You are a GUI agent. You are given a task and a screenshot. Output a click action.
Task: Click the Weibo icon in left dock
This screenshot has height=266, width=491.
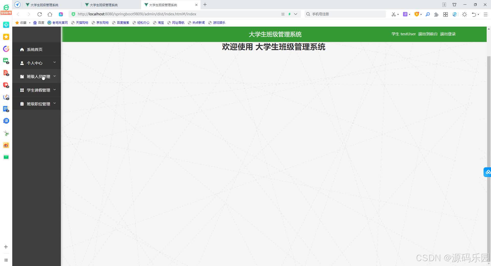[x=6, y=145]
